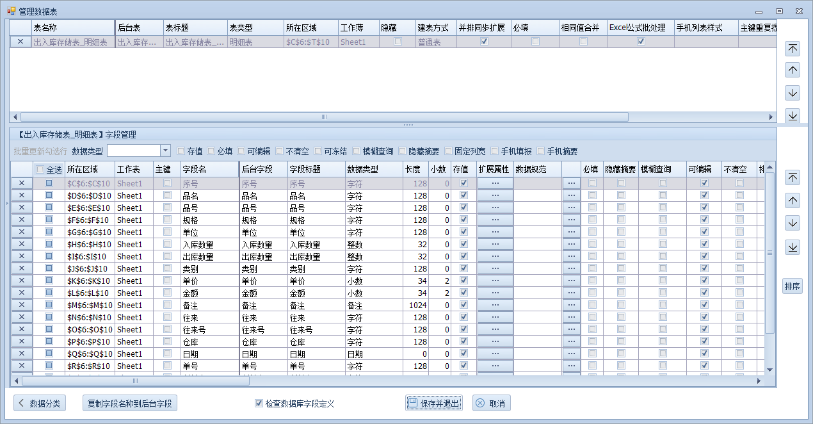Screen dimensions: 813x424
Task: Click the 表名称 column header
Action: [x=72, y=28]
